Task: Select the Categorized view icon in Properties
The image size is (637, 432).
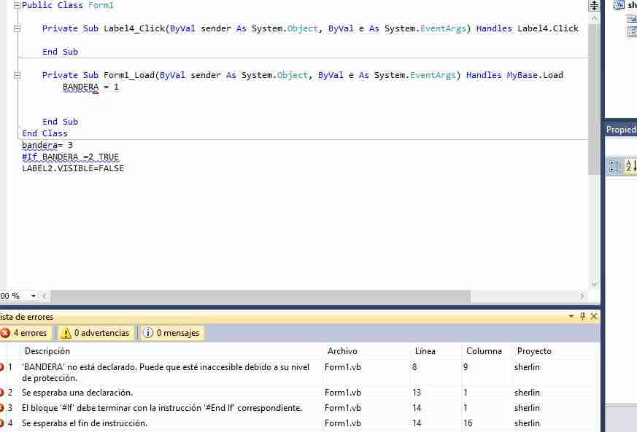Action: tap(614, 165)
